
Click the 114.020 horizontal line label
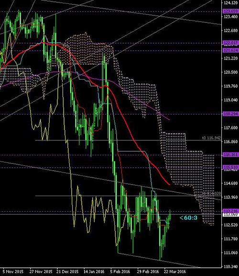pos(211,194)
